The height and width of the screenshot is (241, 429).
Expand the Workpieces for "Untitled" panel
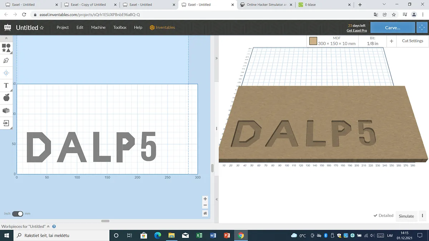[48, 226]
